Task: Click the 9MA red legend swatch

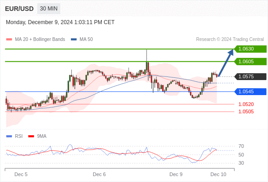Action: point(31,136)
